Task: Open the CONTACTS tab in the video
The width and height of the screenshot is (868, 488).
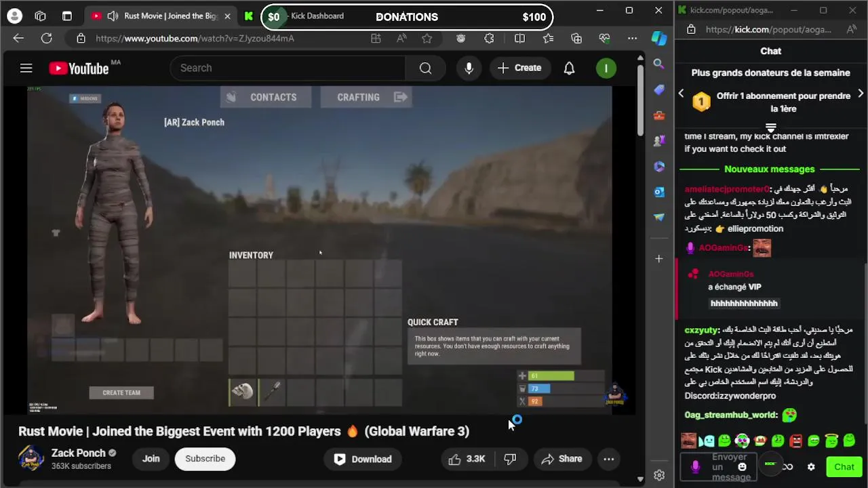Action: coord(265,97)
